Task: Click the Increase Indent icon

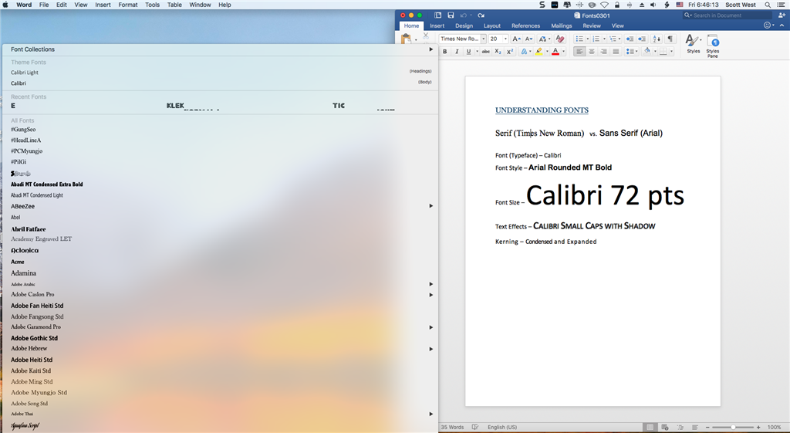Action: coord(642,39)
